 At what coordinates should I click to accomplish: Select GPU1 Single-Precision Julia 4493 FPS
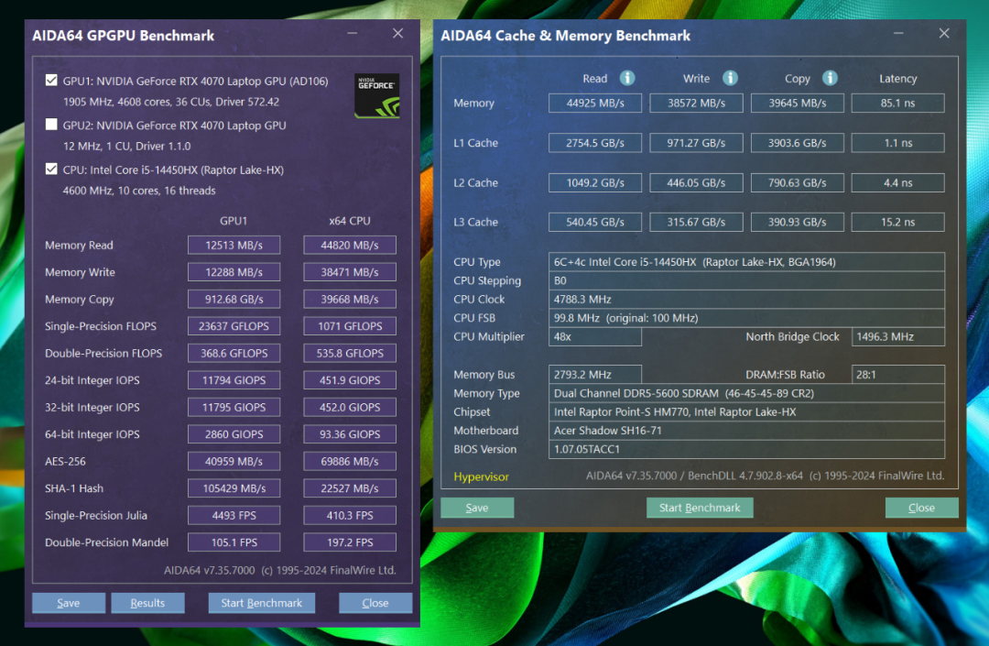coord(234,515)
